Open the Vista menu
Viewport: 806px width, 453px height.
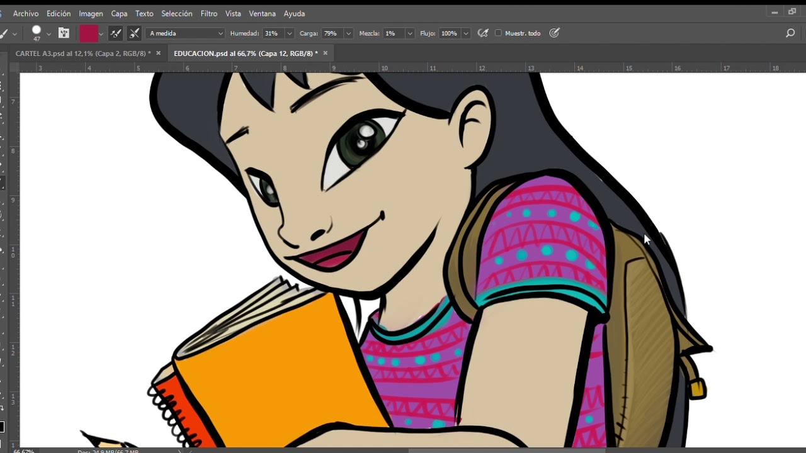click(x=233, y=13)
